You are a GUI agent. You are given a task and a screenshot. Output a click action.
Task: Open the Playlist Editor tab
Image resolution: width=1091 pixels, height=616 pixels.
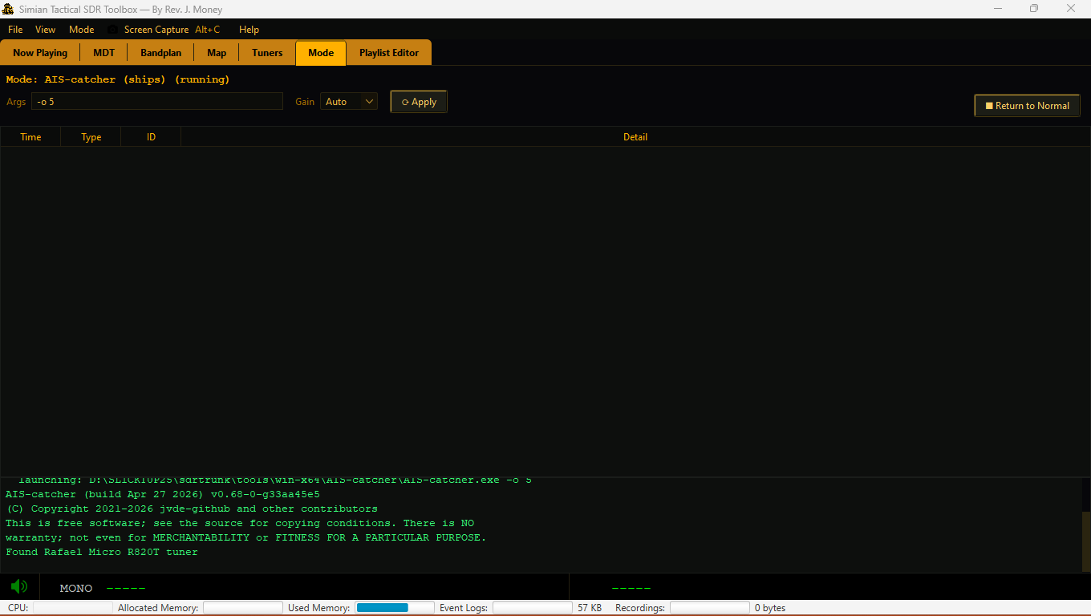click(389, 53)
